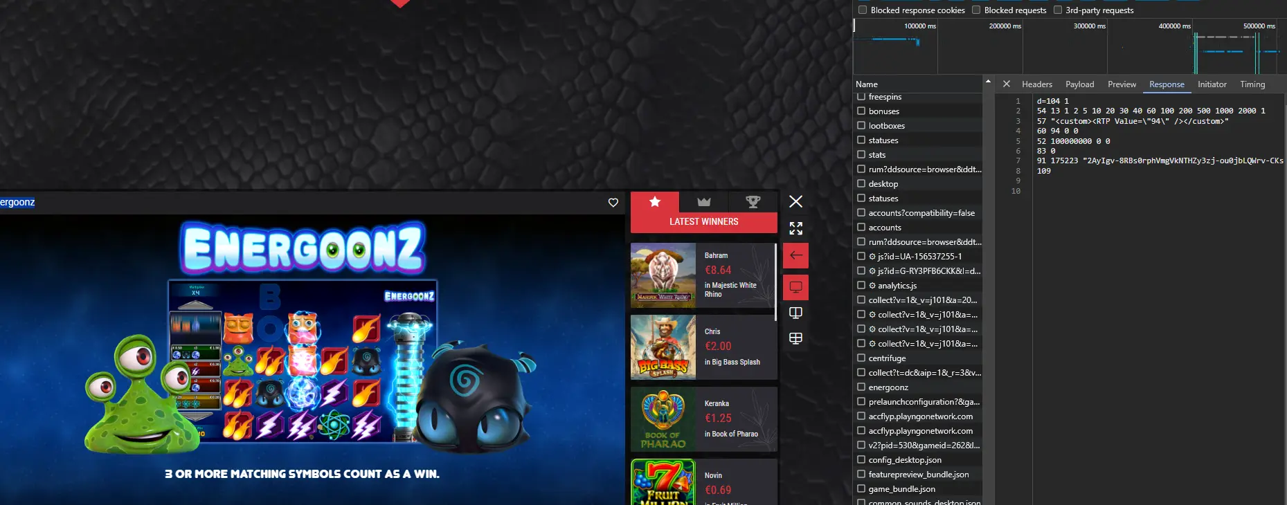The width and height of the screenshot is (1287, 505).
Task: Open the Preview tab
Action: pos(1122,84)
